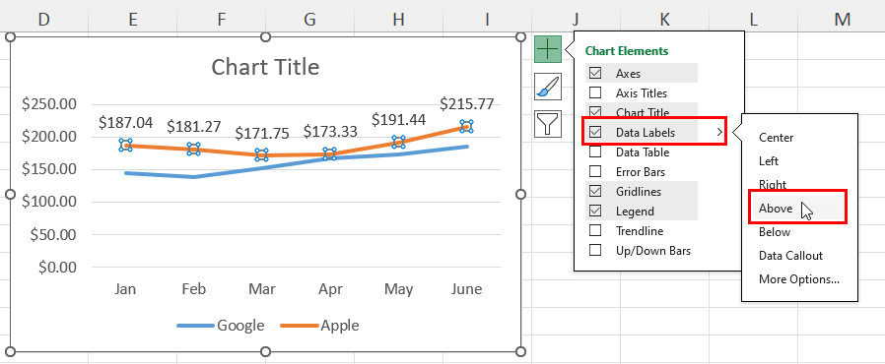The width and height of the screenshot is (885, 364).
Task: Expand the Data Labels submenu arrow
Action: pyautogui.click(x=719, y=133)
